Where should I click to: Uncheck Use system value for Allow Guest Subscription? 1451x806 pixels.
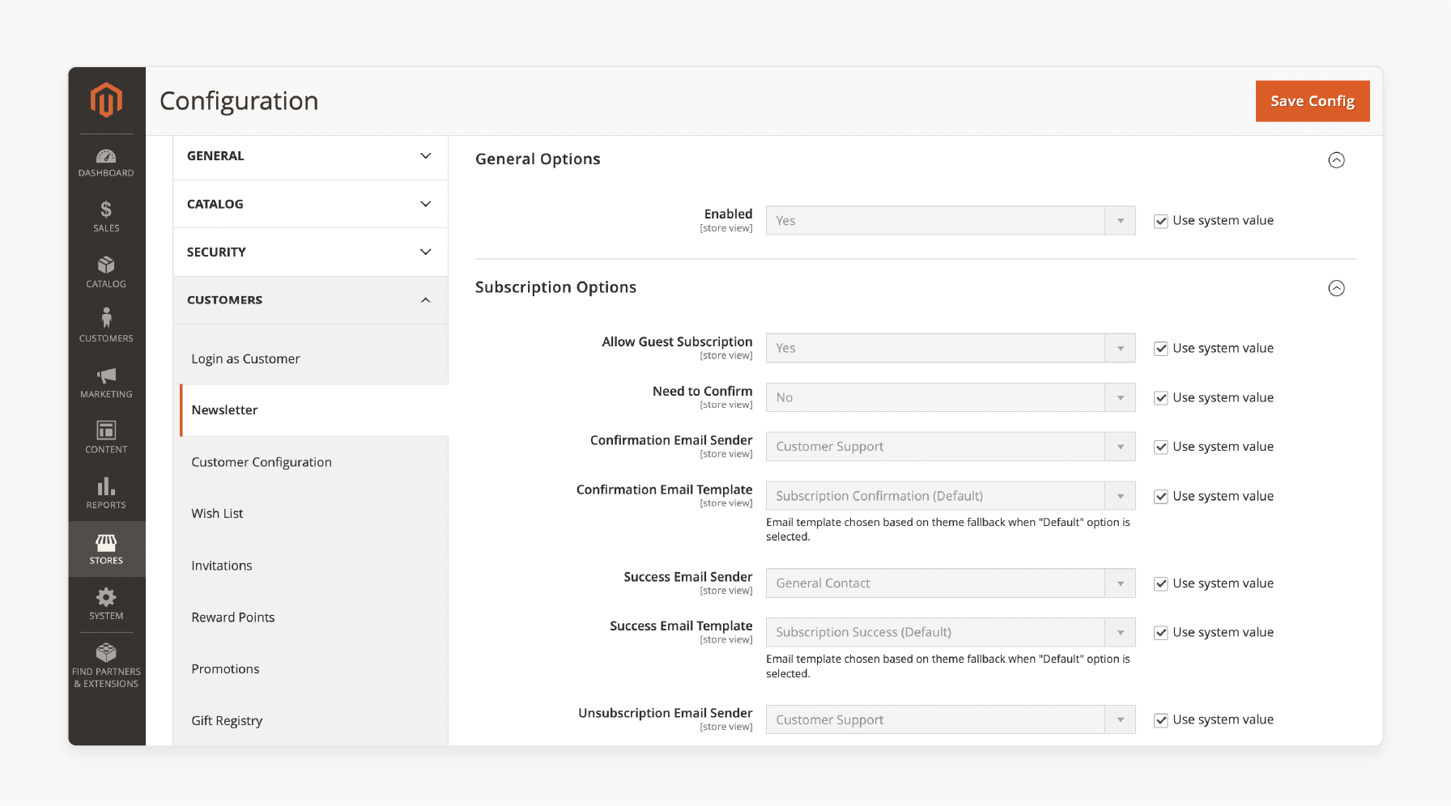(1160, 349)
